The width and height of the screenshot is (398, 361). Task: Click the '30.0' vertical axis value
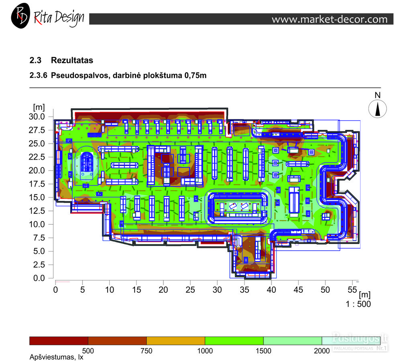(x=37, y=117)
